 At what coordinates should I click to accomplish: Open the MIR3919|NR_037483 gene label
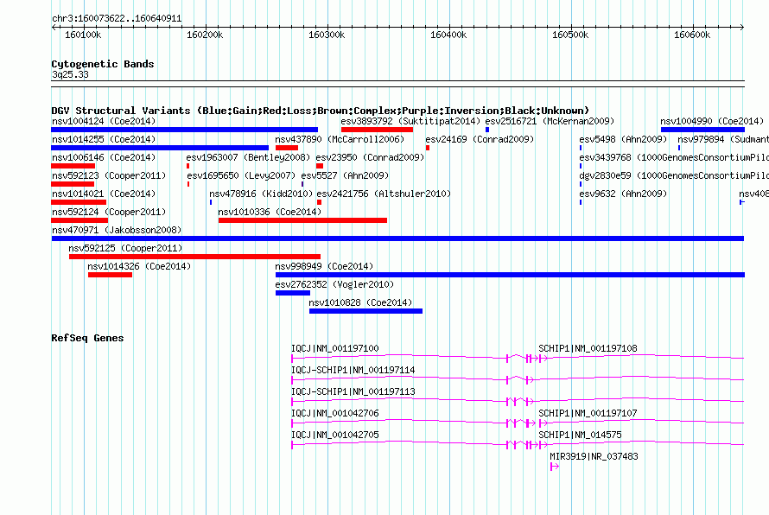(594, 456)
